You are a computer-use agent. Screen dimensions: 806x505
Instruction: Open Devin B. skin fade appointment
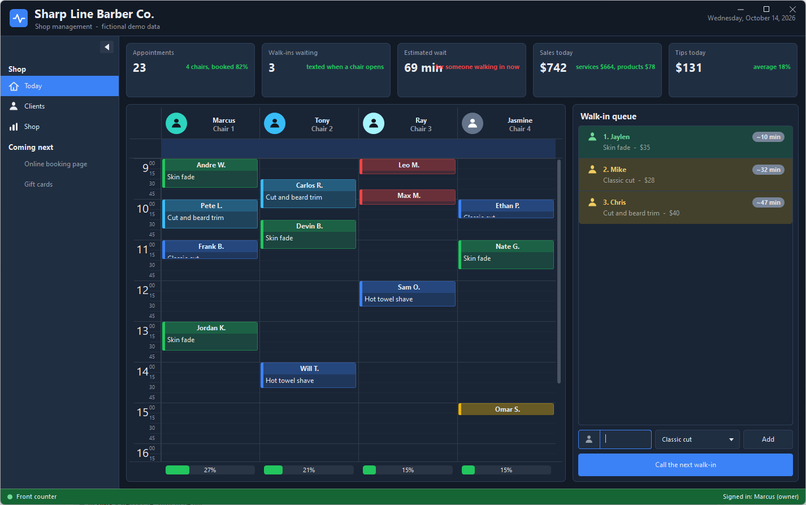click(308, 234)
